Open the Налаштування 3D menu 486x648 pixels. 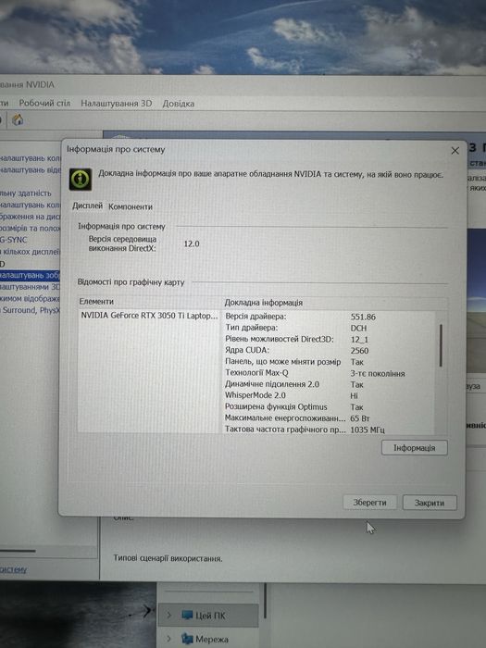click(x=117, y=104)
